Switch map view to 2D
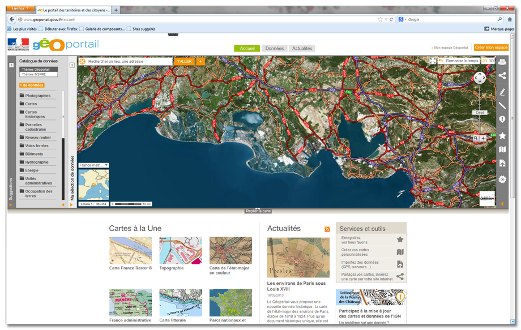Viewport: 521px width, 330px height. (485, 61)
